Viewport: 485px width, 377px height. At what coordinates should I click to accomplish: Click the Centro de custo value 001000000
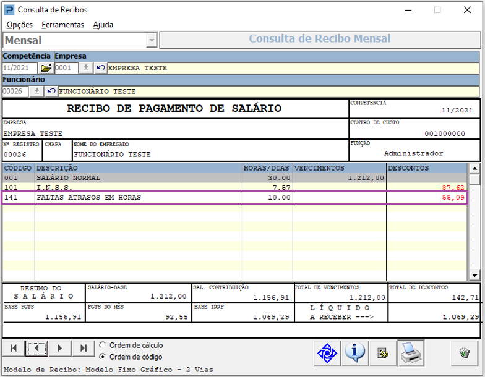[445, 133]
